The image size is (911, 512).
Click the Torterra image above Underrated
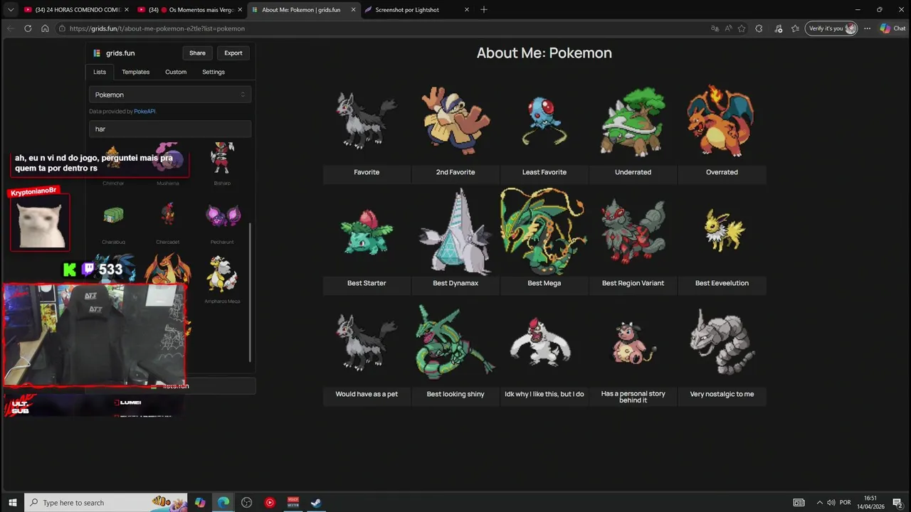(633, 121)
